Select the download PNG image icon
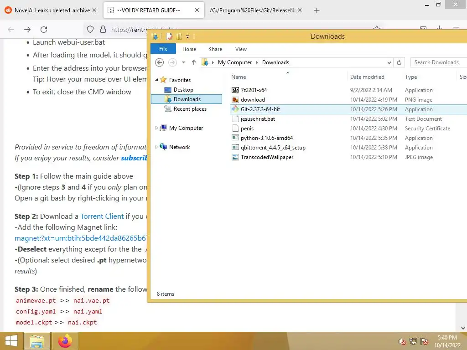Viewport: 467px width, 350px height. coord(235,100)
